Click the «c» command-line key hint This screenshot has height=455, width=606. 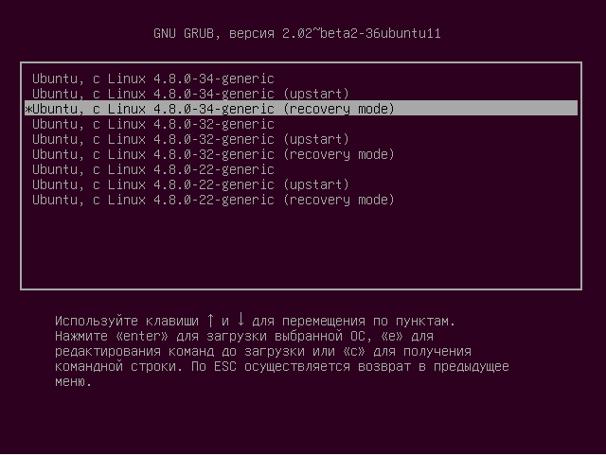[x=354, y=352]
